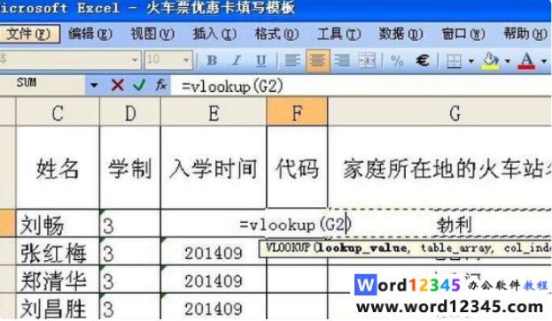552x321 pixels.
Task: Apply right text alignment
Action: tap(342, 61)
